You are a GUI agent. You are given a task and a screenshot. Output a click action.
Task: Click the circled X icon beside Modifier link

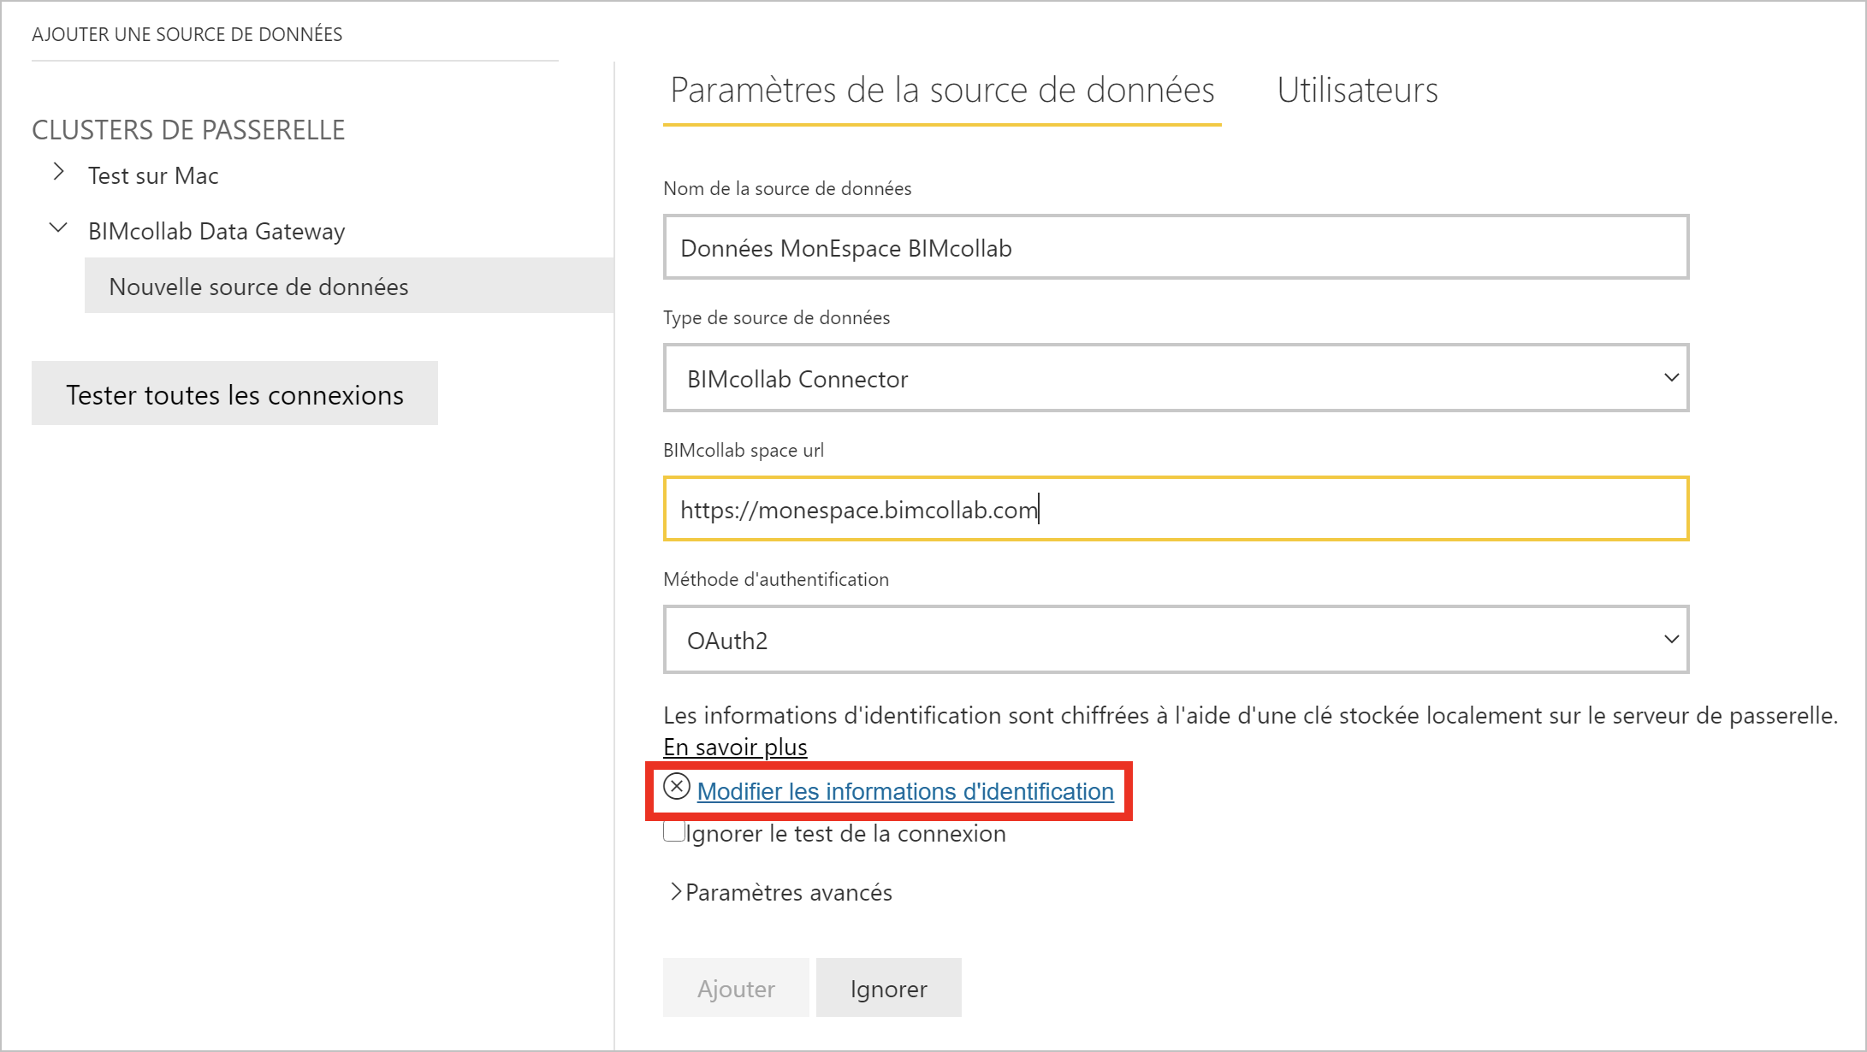[x=677, y=786]
